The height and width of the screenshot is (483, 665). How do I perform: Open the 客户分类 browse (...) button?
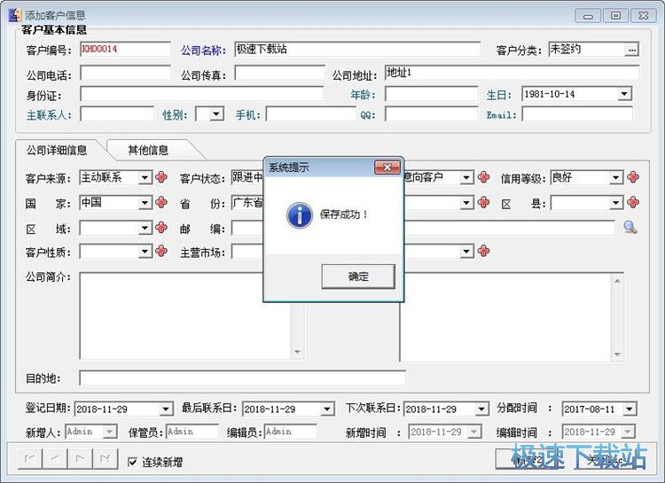[x=631, y=50]
